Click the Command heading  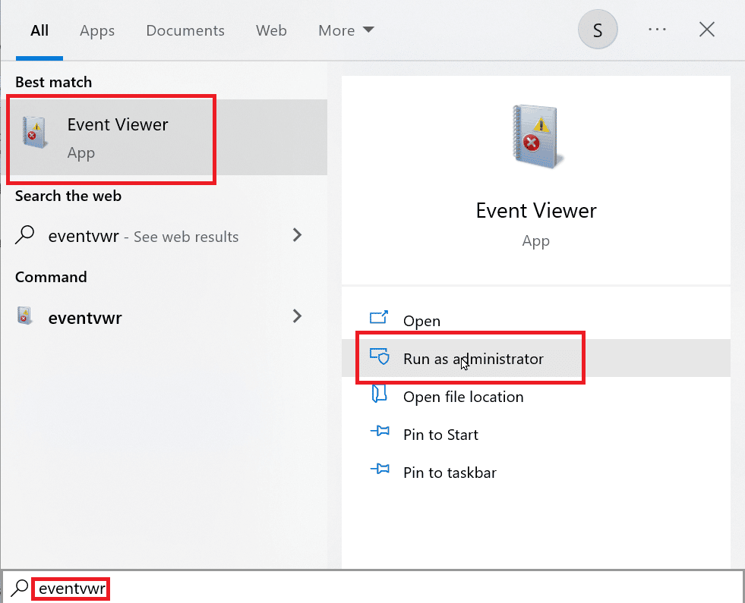51,277
